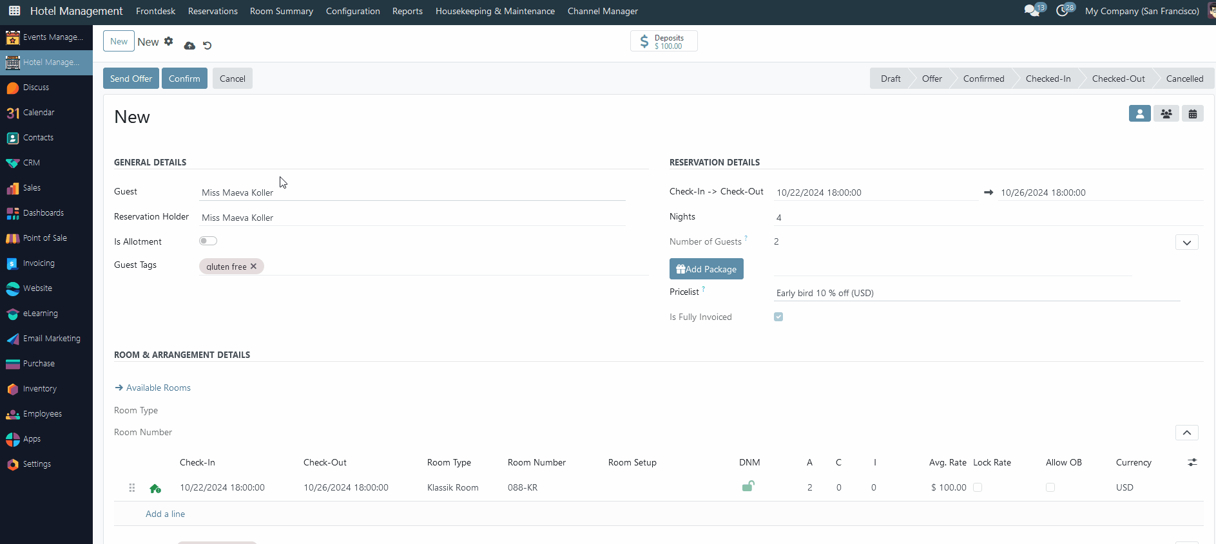Open calendar view icon button

tap(1193, 113)
